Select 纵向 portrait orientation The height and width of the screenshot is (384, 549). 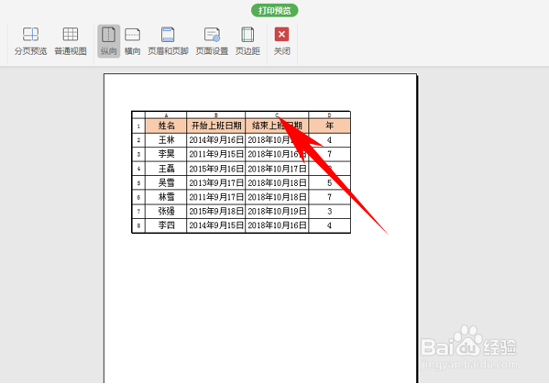coord(108,41)
